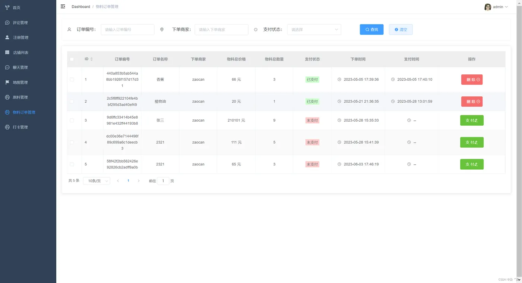Focus the 下单商家 input field

221,29
